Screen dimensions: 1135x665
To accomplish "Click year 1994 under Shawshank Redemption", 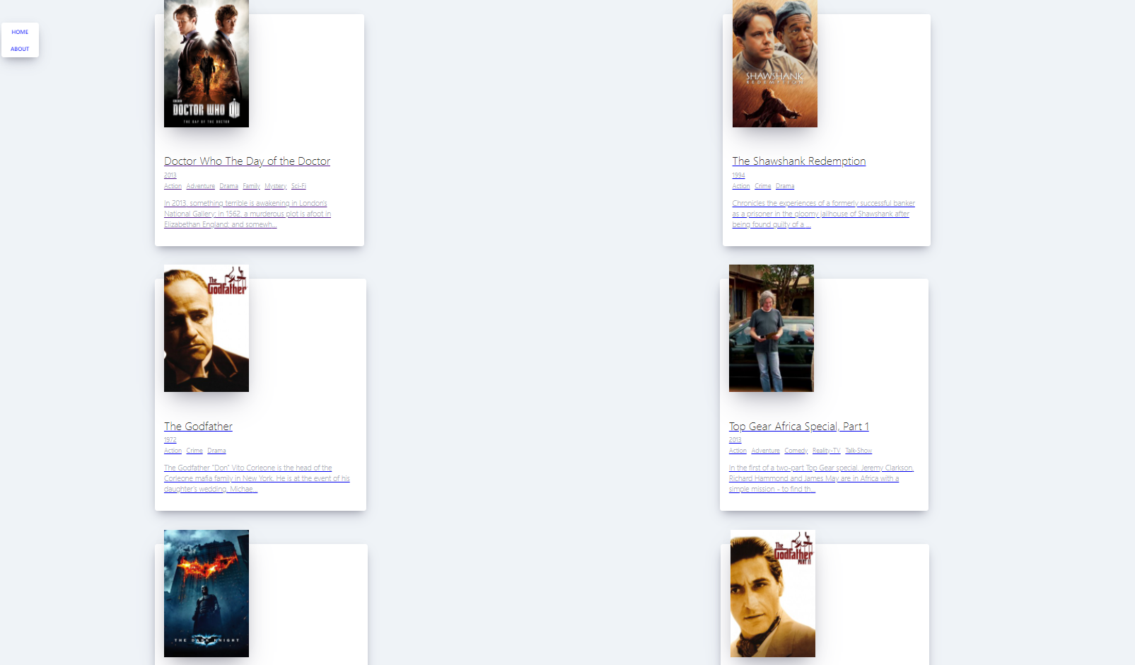I will click(x=739, y=175).
